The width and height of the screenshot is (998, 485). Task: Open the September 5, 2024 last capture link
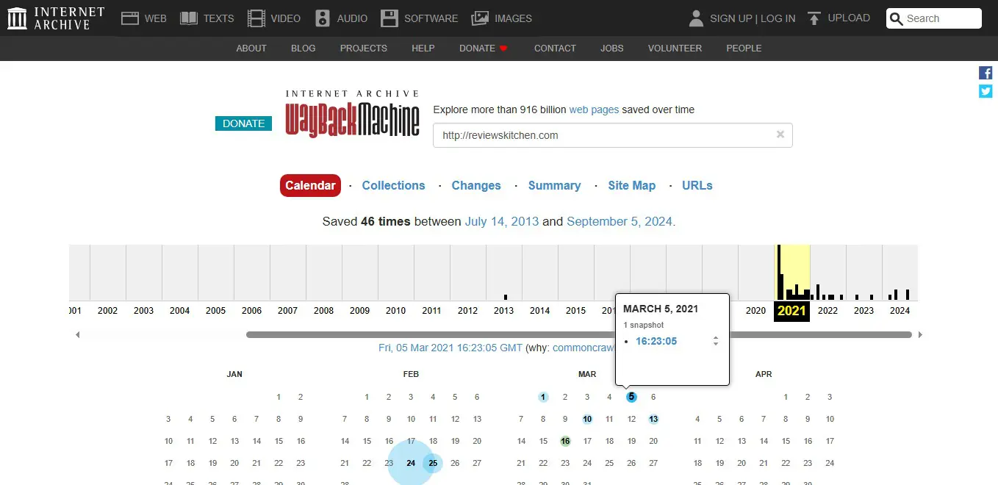620,221
